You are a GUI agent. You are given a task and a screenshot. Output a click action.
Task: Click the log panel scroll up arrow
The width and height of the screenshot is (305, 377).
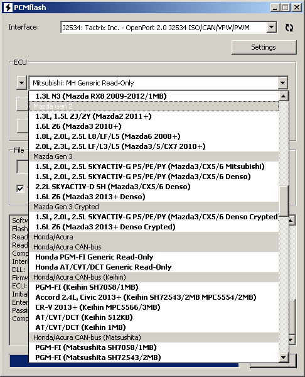(292, 221)
